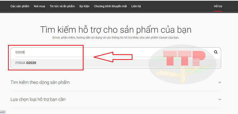This screenshot has width=238, height=114.
Task: Open the Liên hệ menu item
Action: [136, 6]
